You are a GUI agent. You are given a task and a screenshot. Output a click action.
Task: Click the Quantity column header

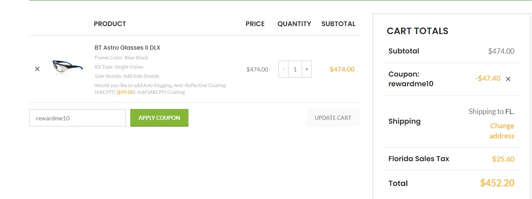[x=294, y=24]
